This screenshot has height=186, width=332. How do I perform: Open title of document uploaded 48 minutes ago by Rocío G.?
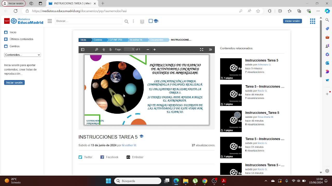[x=265, y=87]
